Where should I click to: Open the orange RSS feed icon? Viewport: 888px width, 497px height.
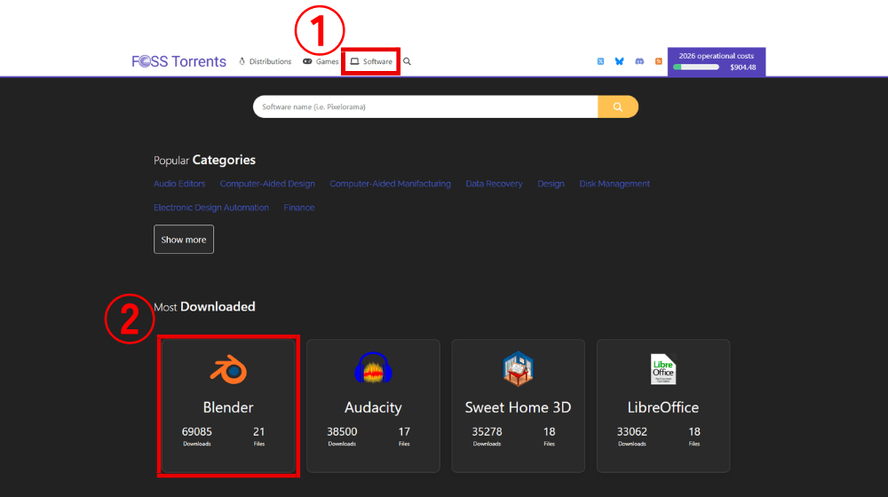[658, 62]
